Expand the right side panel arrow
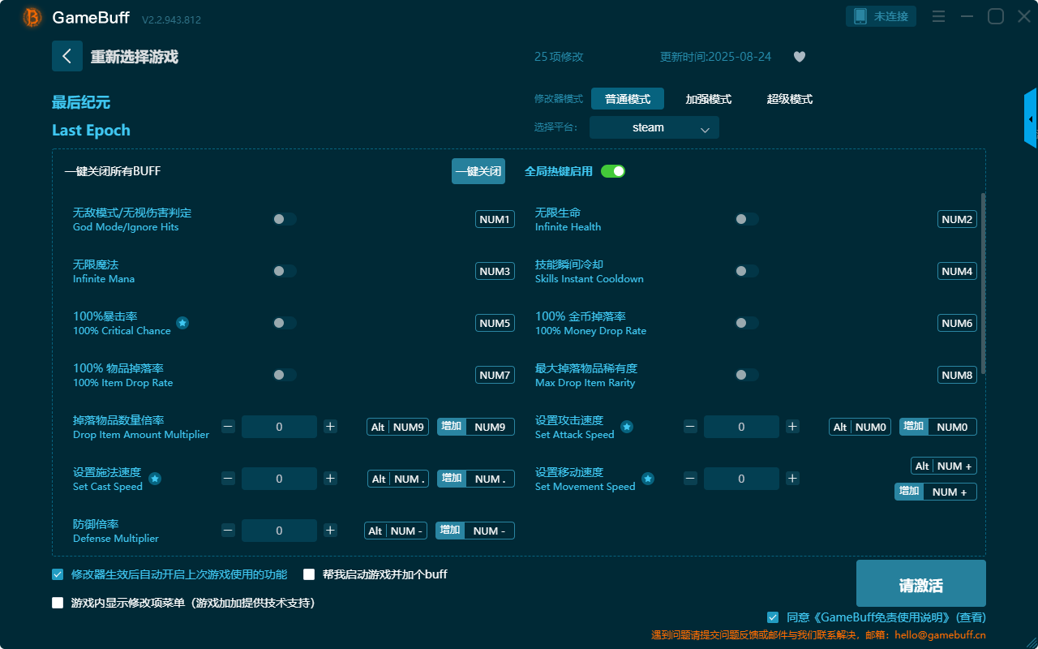The height and width of the screenshot is (649, 1038). click(x=1031, y=118)
